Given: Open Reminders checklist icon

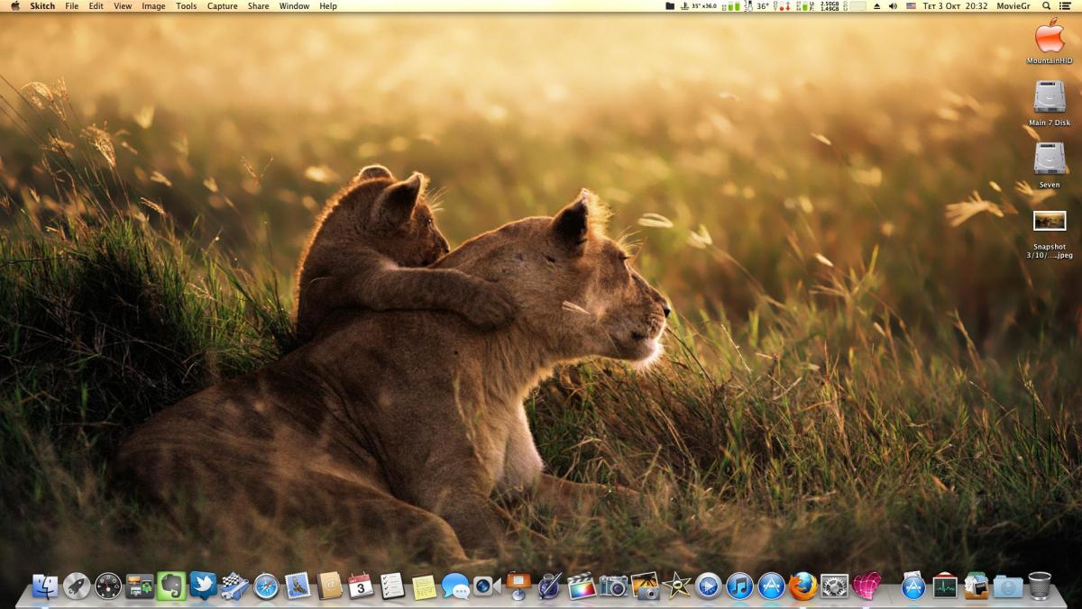Looking at the screenshot, I should pos(392,586).
